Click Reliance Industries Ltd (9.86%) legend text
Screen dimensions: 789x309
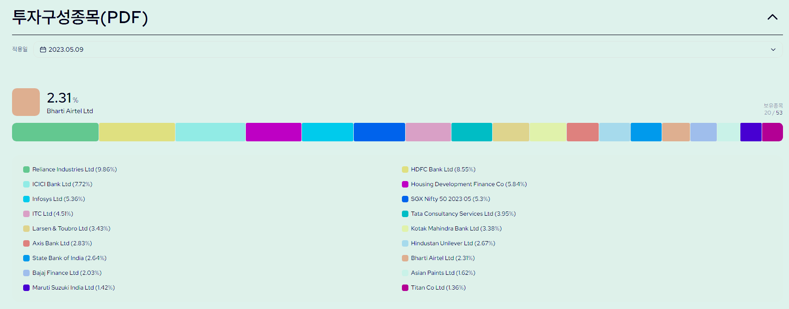pyautogui.click(x=75, y=170)
